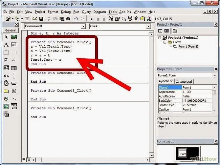Collapse the Forms folder node
The width and height of the screenshot is (220, 165).
coord(165,42)
